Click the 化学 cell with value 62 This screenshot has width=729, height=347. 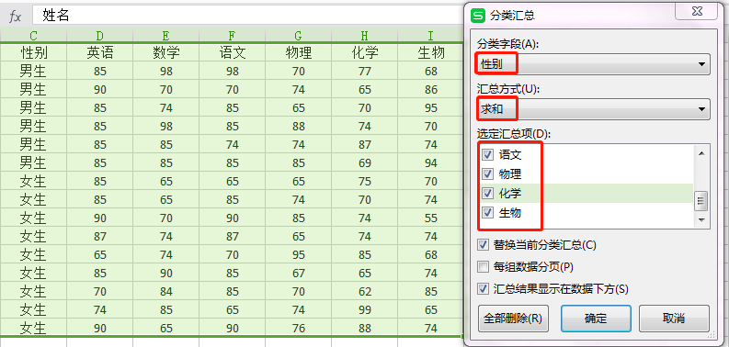pos(364,291)
